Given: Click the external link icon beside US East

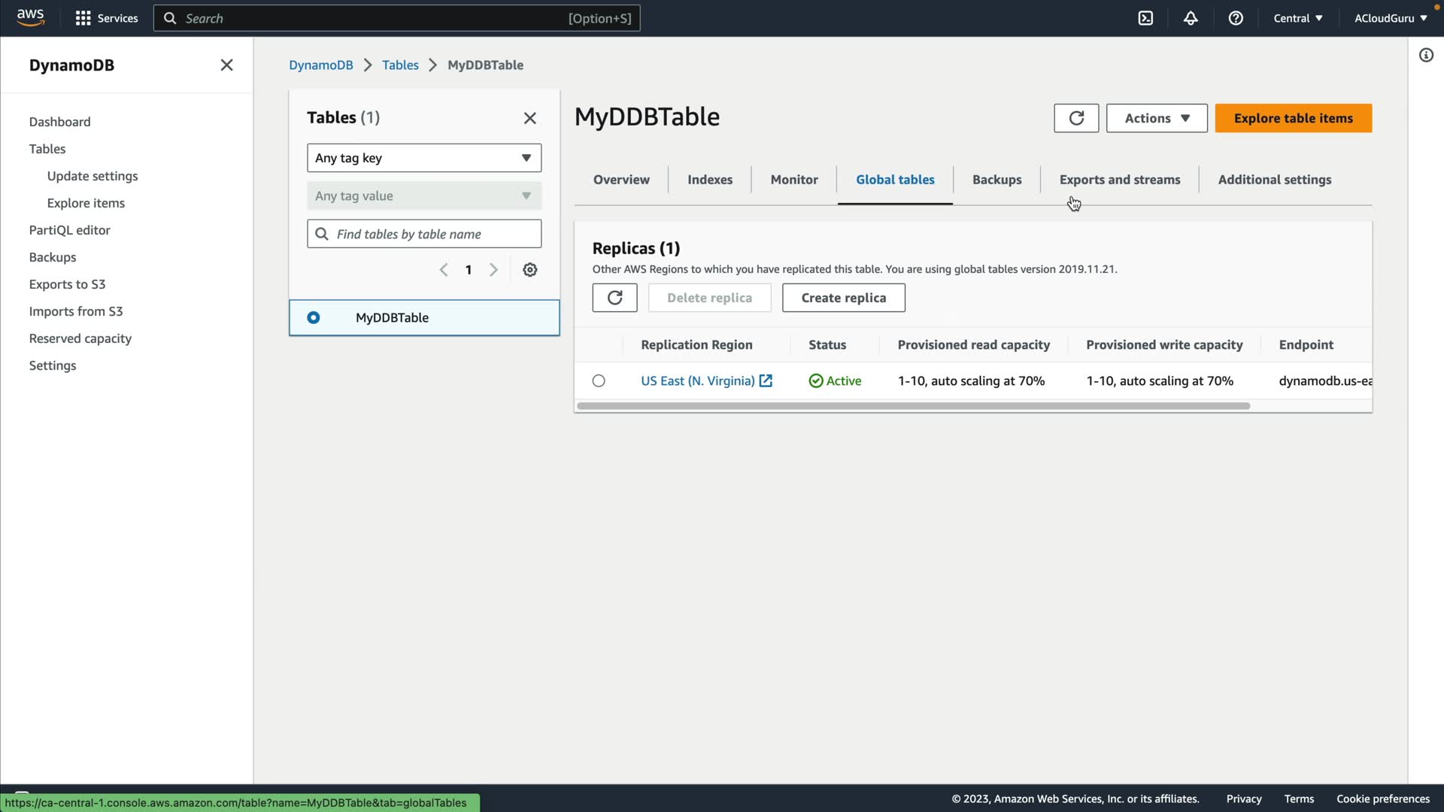Looking at the screenshot, I should [x=766, y=381].
